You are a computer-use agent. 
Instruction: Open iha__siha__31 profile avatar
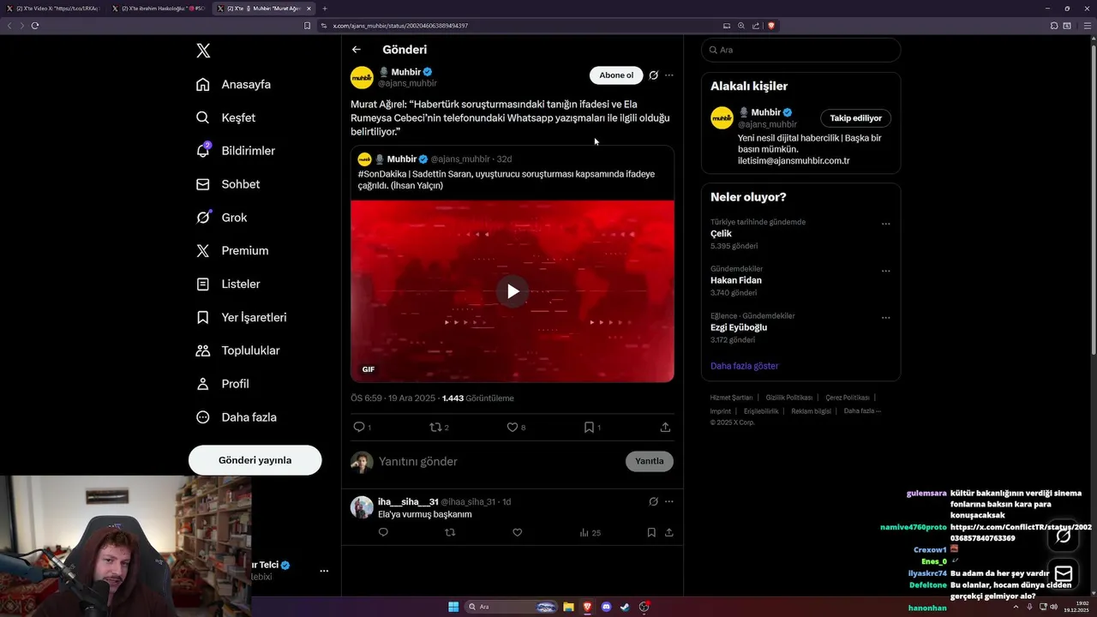click(x=362, y=506)
